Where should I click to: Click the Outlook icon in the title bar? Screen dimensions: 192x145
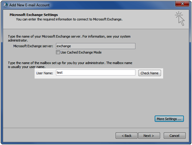click(x=5, y=5)
